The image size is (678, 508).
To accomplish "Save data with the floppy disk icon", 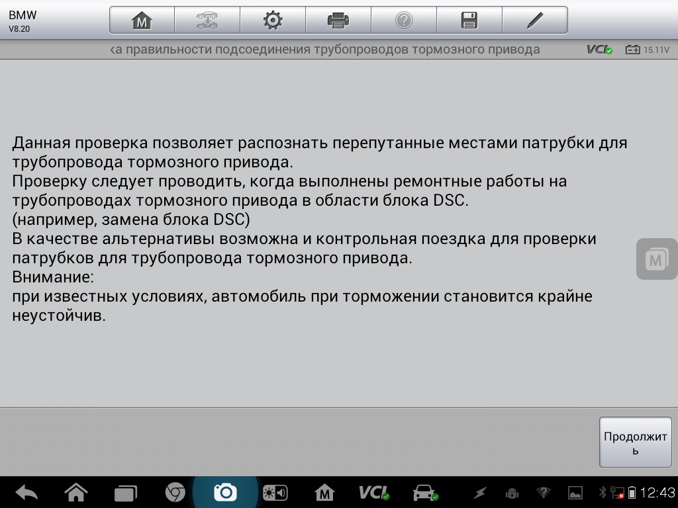I will coord(469,21).
